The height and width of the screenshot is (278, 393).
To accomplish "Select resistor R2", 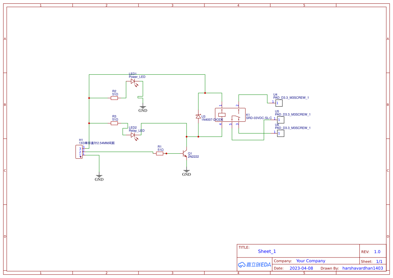I will pos(114,97).
